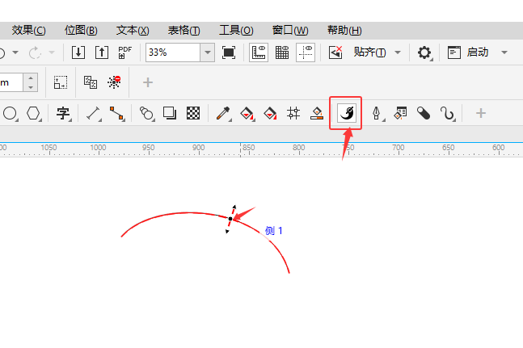523x348 pixels.
Task: Toggle the show grid button
Action: tap(282, 52)
